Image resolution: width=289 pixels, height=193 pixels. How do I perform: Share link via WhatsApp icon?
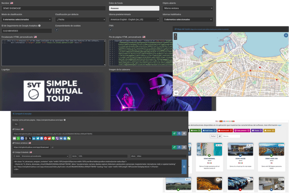(x=18, y=138)
